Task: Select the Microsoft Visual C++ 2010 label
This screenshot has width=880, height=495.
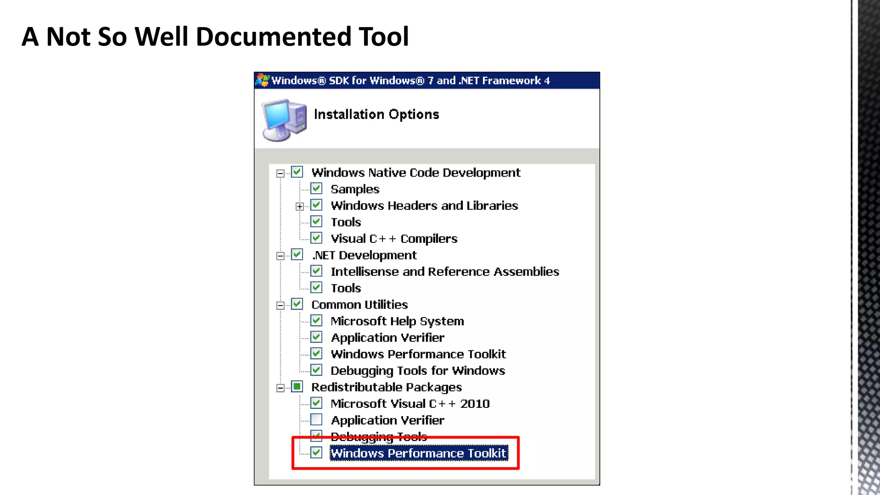Action: coord(410,404)
